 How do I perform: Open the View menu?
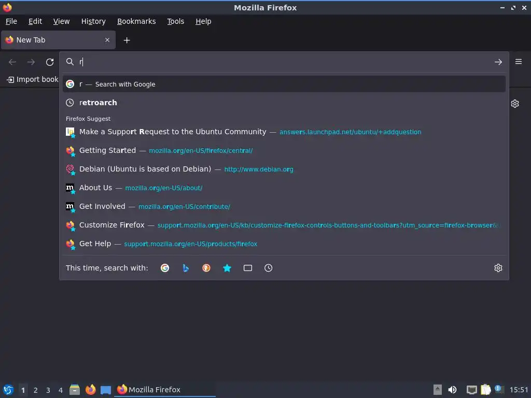61,21
